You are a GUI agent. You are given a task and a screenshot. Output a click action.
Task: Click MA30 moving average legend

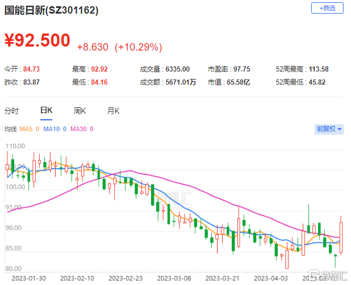click(82, 129)
